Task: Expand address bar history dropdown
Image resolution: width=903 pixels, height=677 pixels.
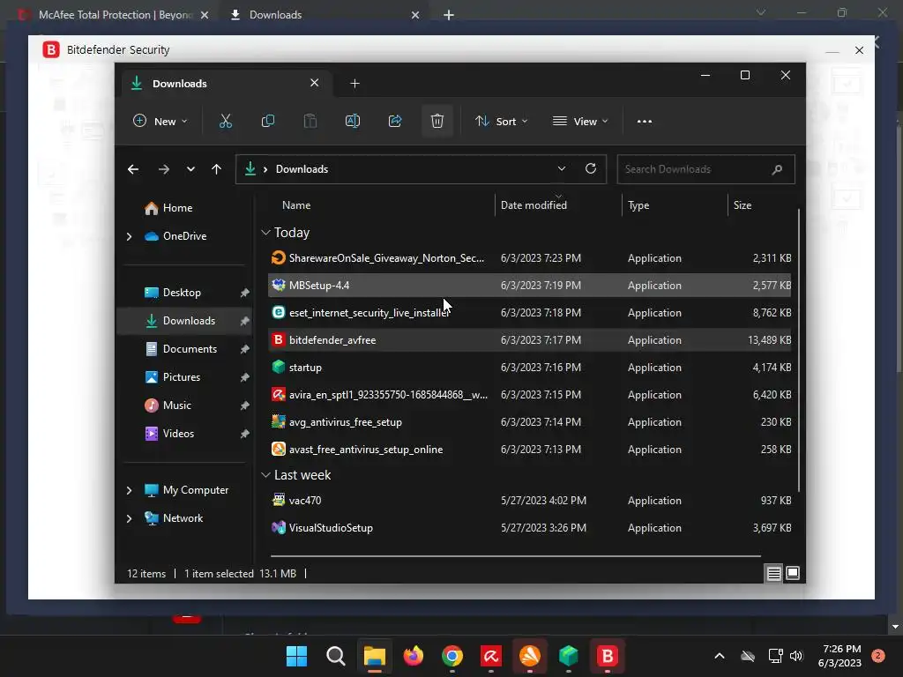Action: pyautogui.click(x=562, y=168)
